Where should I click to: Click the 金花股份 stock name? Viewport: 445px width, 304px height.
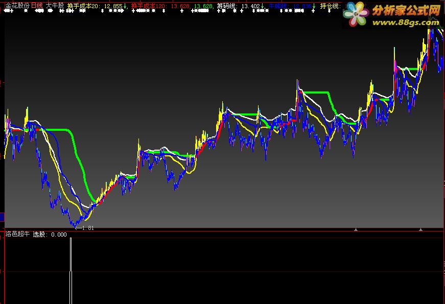point(17,6)
